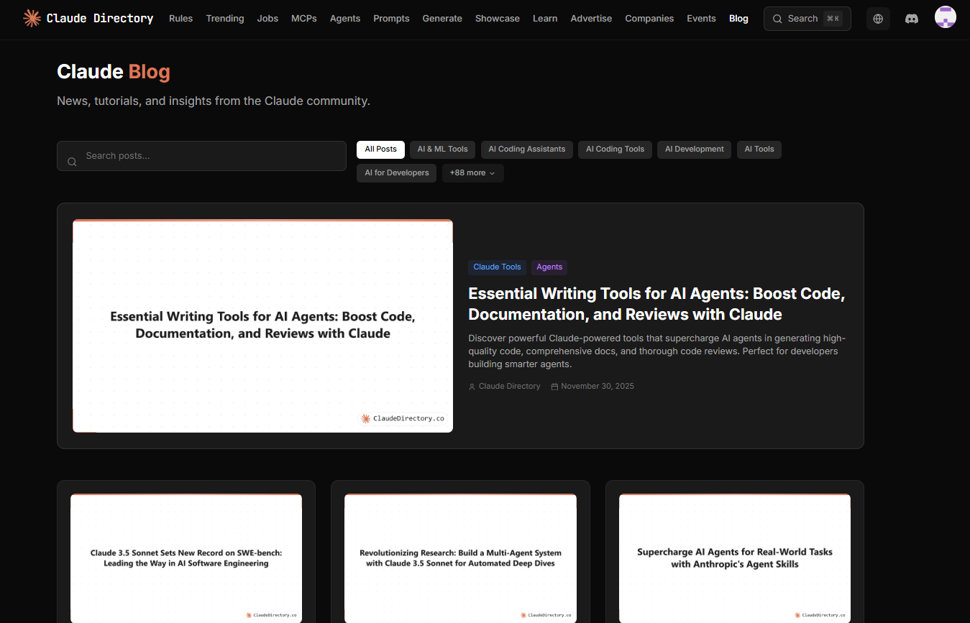Open the Events nav item
The height and width of the screenshot is (623, 970).
click(x=701, y=19)
